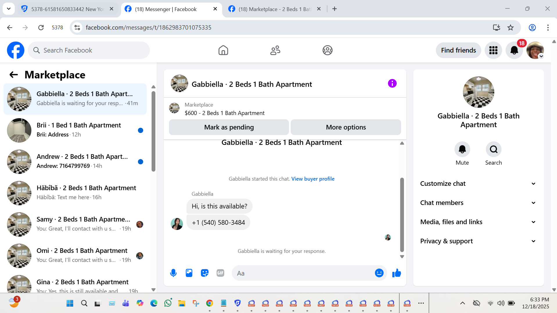Viewport: 557px width, 313px height.
Task: Click the browser address bar URL
Action: (148, 28)
